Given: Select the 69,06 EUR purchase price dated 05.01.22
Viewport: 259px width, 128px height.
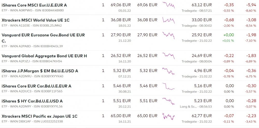Looking at the screenshot, I should point(120,5).
